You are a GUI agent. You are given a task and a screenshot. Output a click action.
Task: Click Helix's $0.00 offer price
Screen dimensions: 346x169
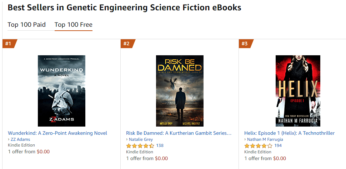pos(280,158)
